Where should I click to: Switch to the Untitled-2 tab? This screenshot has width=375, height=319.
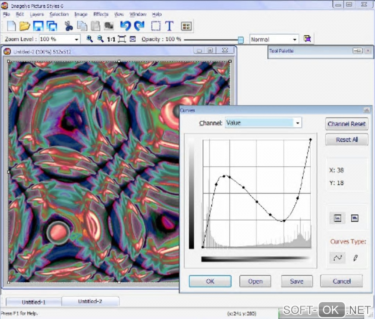pos(90,301)
